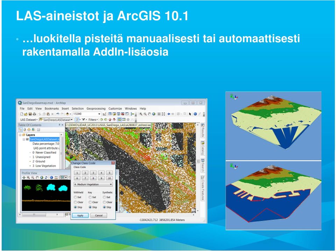Click class code button 2
This screenshot has width=336, height=251.
click(85, 172)
